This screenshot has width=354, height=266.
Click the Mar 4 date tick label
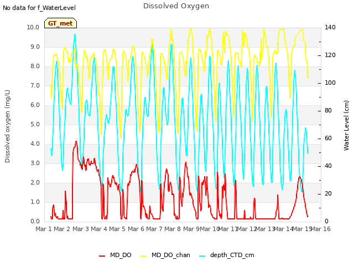[x=99, y=229]
